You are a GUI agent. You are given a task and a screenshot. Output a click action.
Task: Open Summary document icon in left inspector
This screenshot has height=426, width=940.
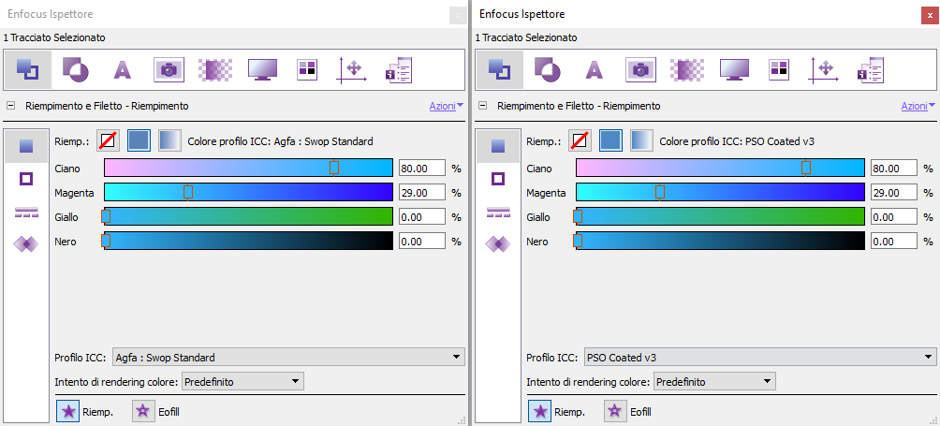[399, 69]
